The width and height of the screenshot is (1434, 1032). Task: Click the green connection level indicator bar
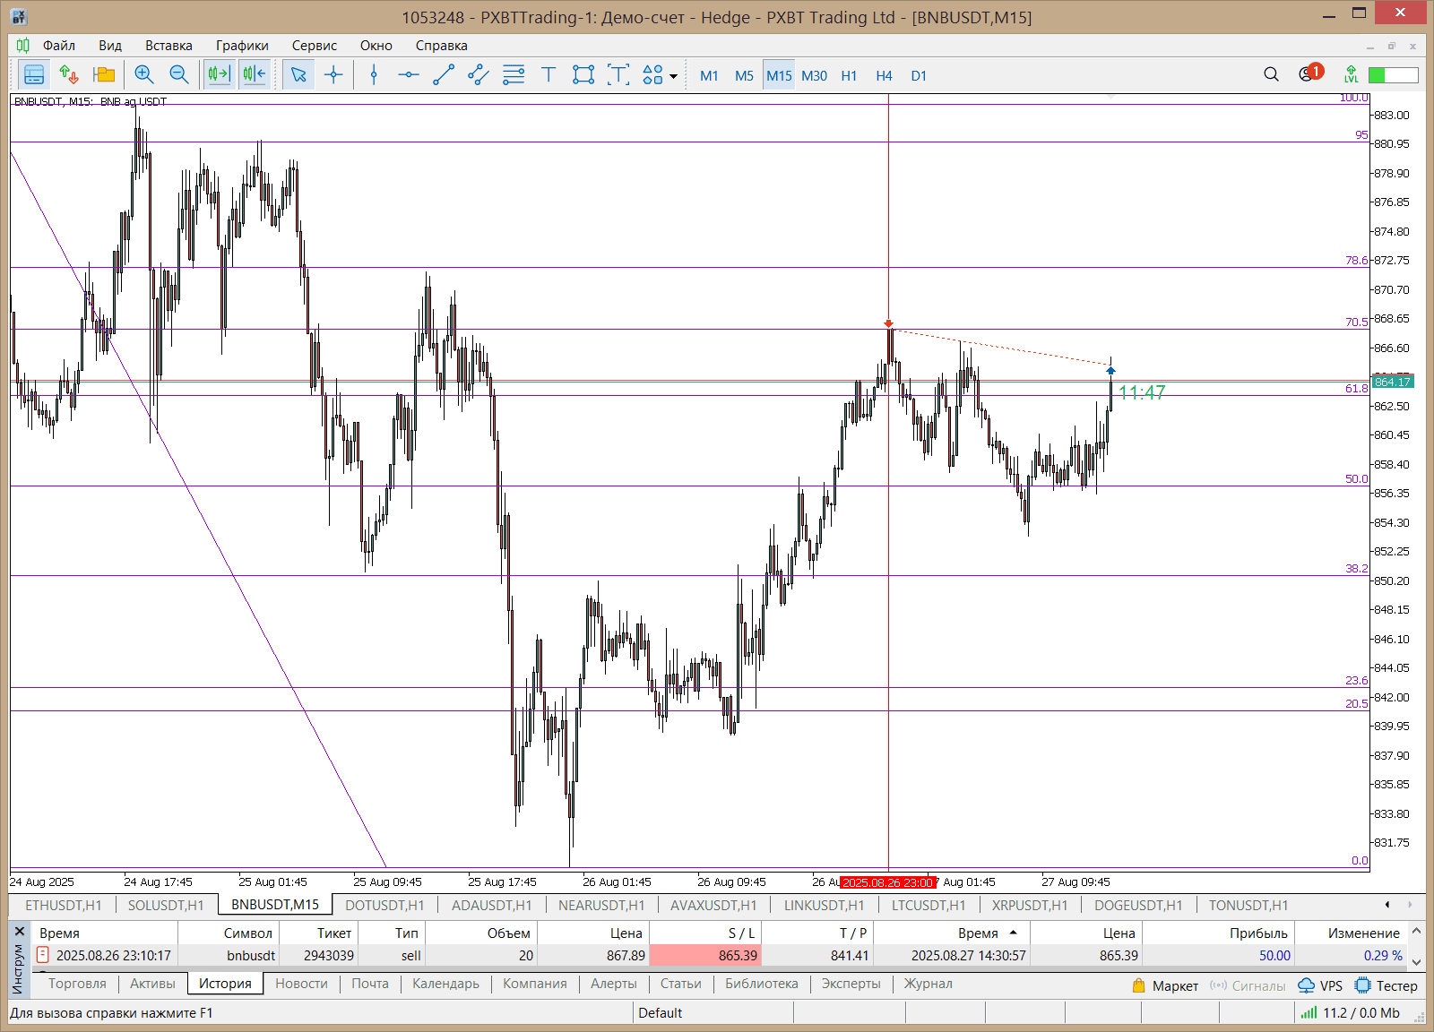tap(1393, 75)
